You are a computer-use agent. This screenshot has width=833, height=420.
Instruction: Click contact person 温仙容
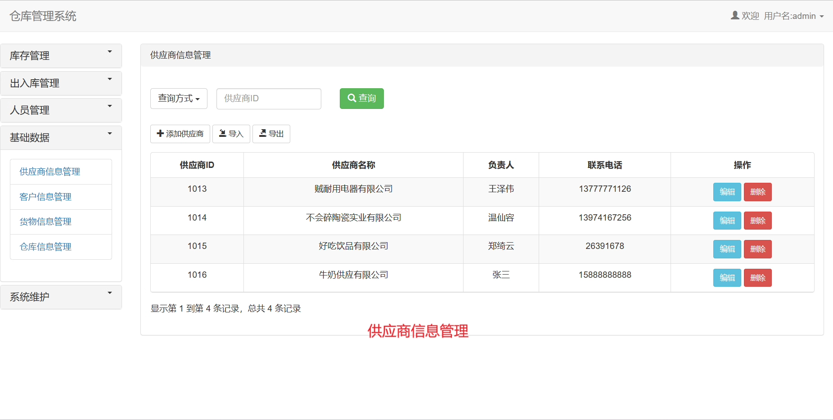[x=501, y=218]
